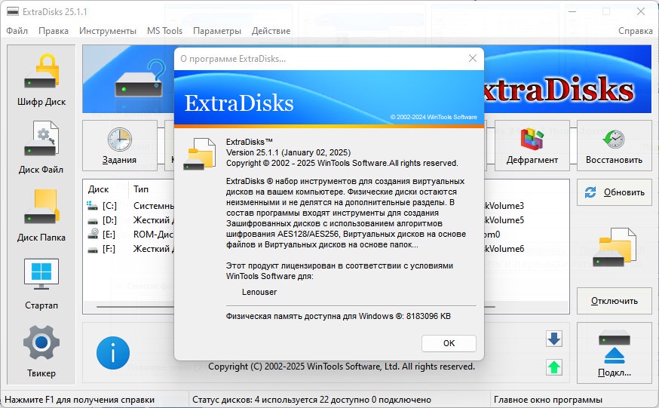The width and height of the screenshot is (659, 408).
Task: Open the Стартап section
Action: [x=41, y=284]
